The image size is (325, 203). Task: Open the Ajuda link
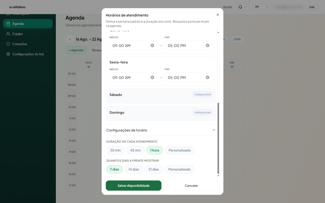(227, 7)
